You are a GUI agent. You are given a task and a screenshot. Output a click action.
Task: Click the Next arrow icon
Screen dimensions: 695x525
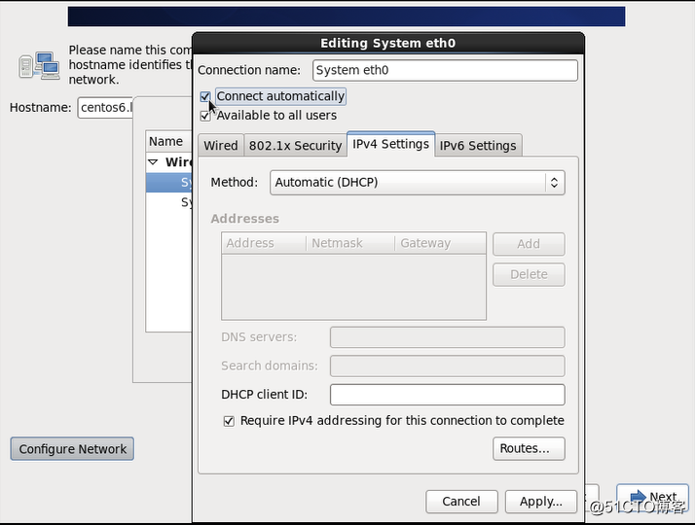[x=638, y=497]
